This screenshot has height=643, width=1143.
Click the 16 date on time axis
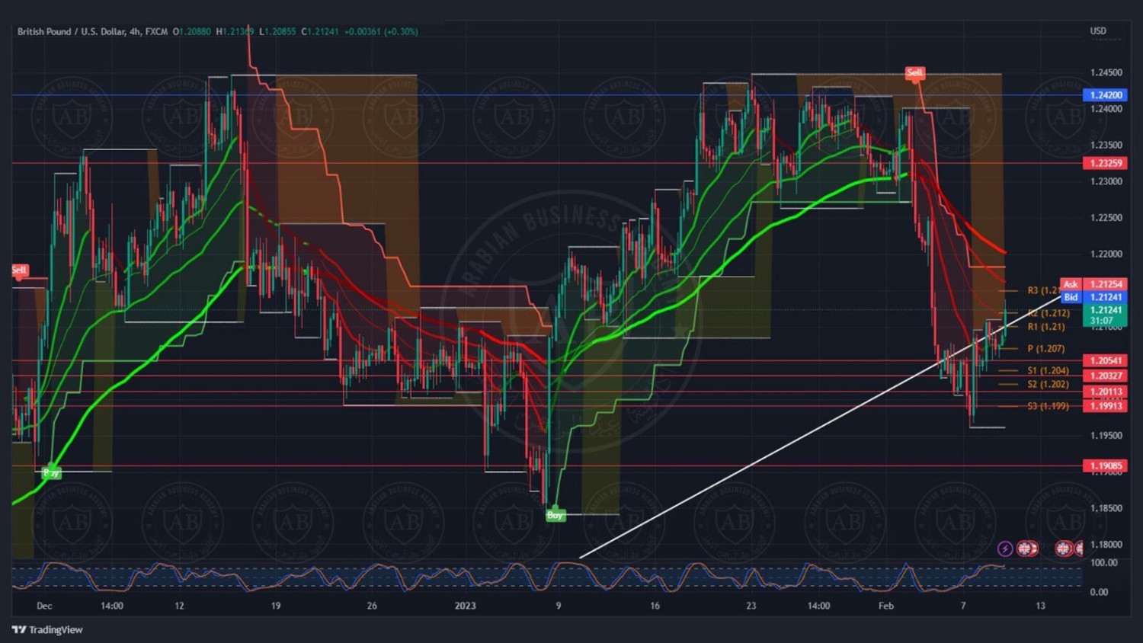[x=655, y=606]
